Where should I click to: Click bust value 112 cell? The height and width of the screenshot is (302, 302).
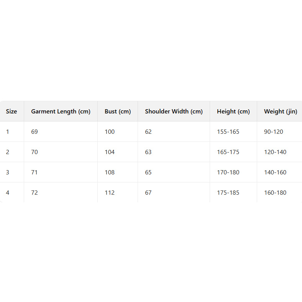tap(110, 193)
